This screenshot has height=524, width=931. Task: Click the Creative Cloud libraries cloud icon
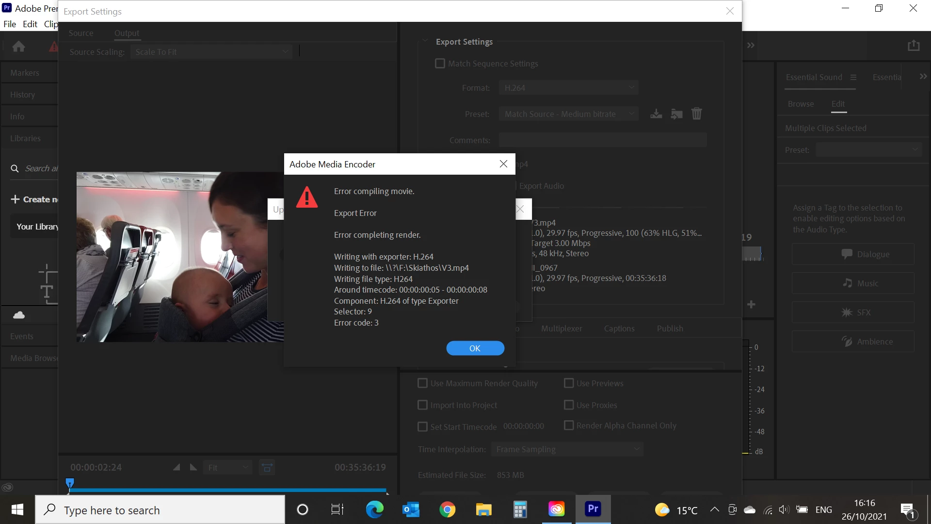click(19, 315)
